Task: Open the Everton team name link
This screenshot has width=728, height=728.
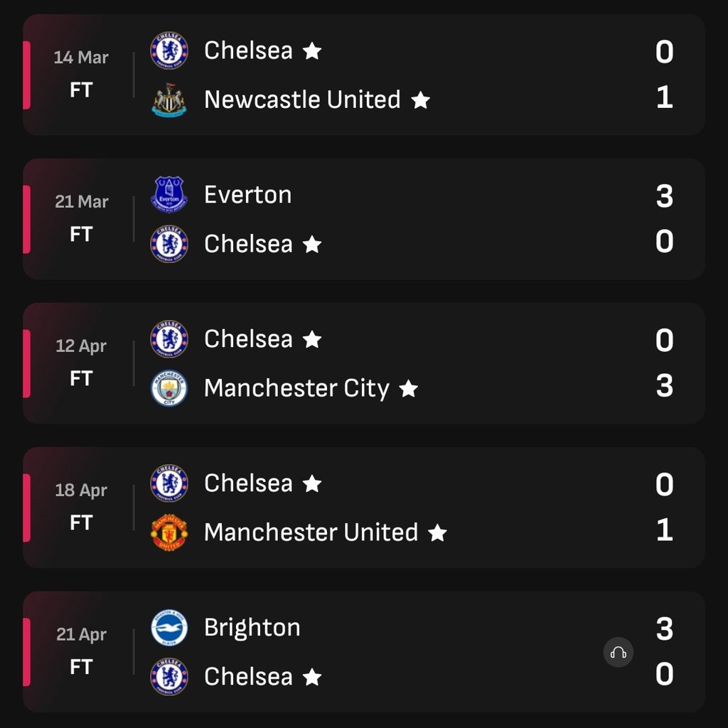Action: point(248,195)
